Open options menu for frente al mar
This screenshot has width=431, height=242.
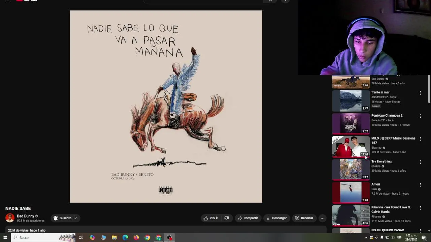tap(420, 93)
